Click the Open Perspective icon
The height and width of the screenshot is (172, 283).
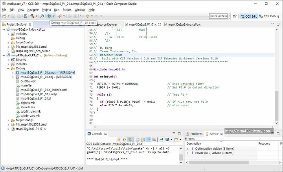point(235,16)
